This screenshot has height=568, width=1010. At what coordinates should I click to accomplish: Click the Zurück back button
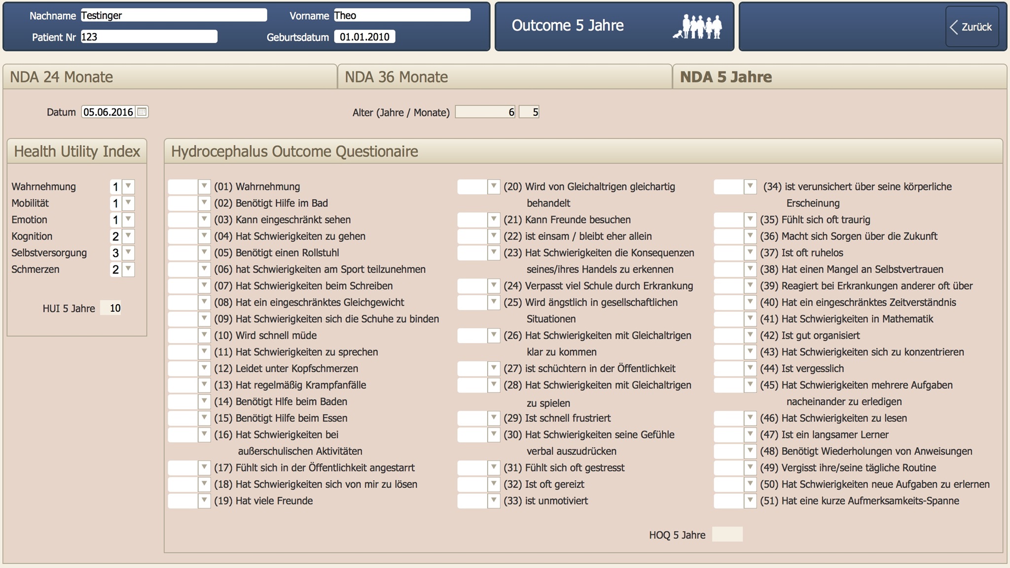point(971,27)
